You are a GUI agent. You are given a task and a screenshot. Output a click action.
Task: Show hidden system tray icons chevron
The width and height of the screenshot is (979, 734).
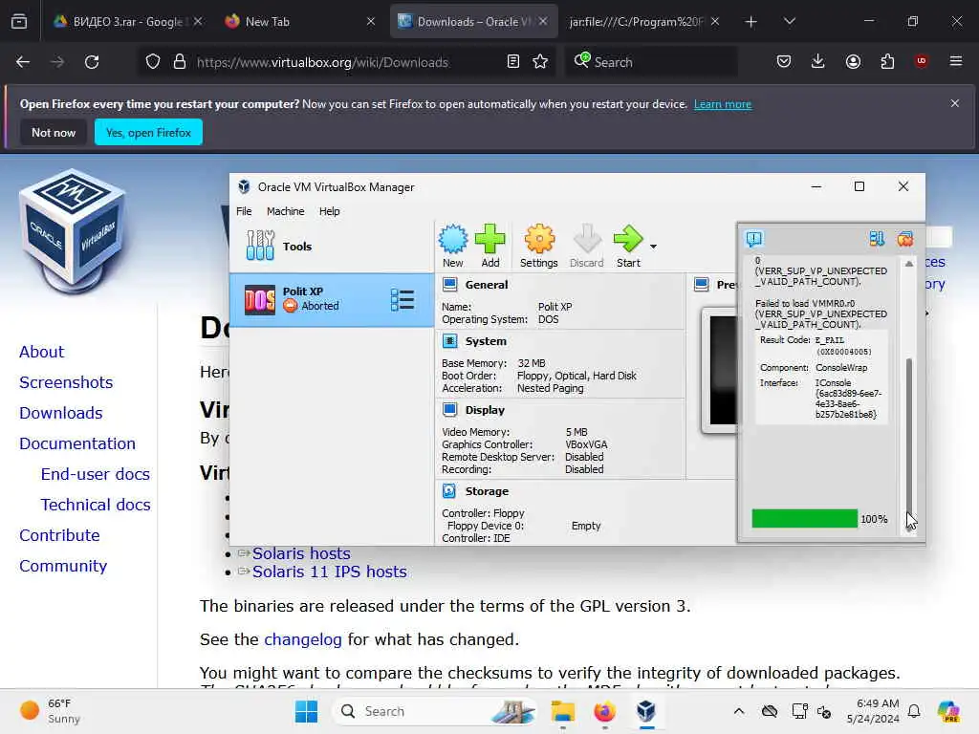click(x=739, y=711)
